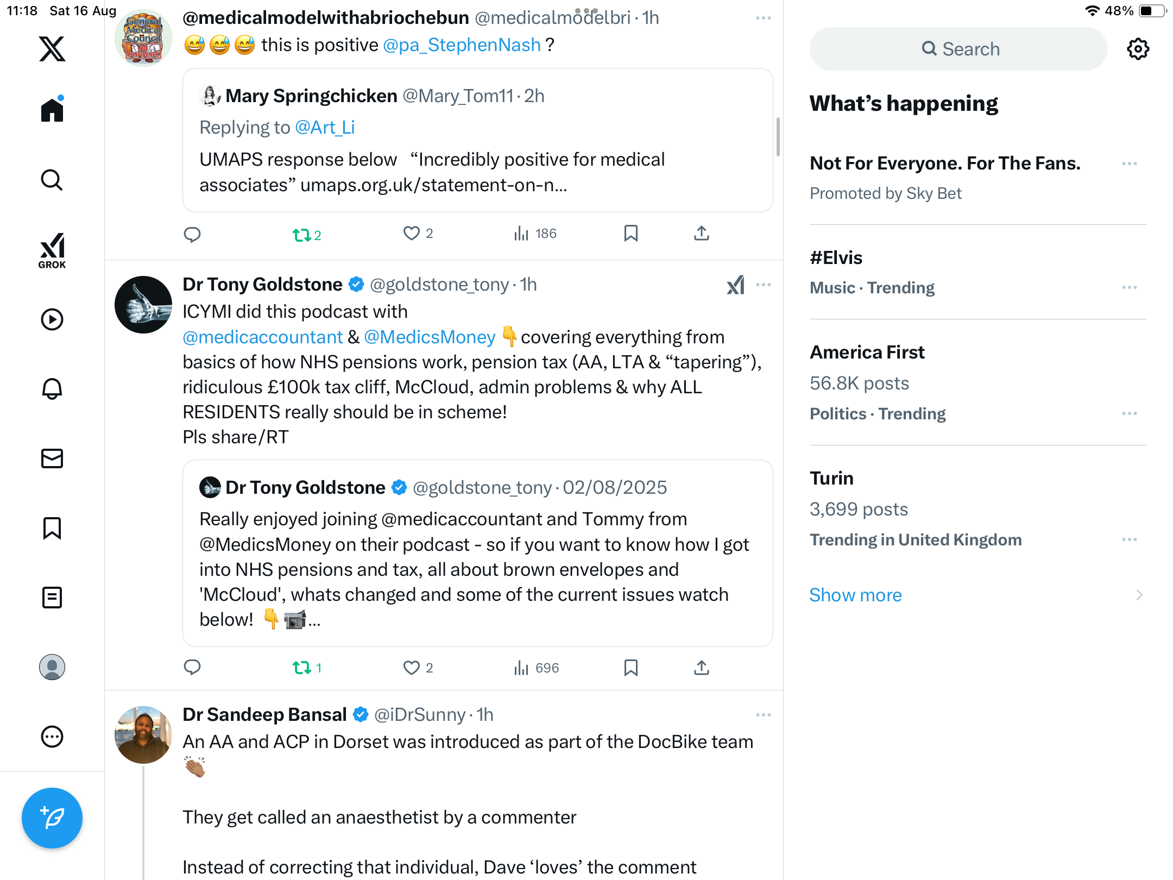Tap the compose new post button
The image size is (1173, 880).
coord(52,818)
